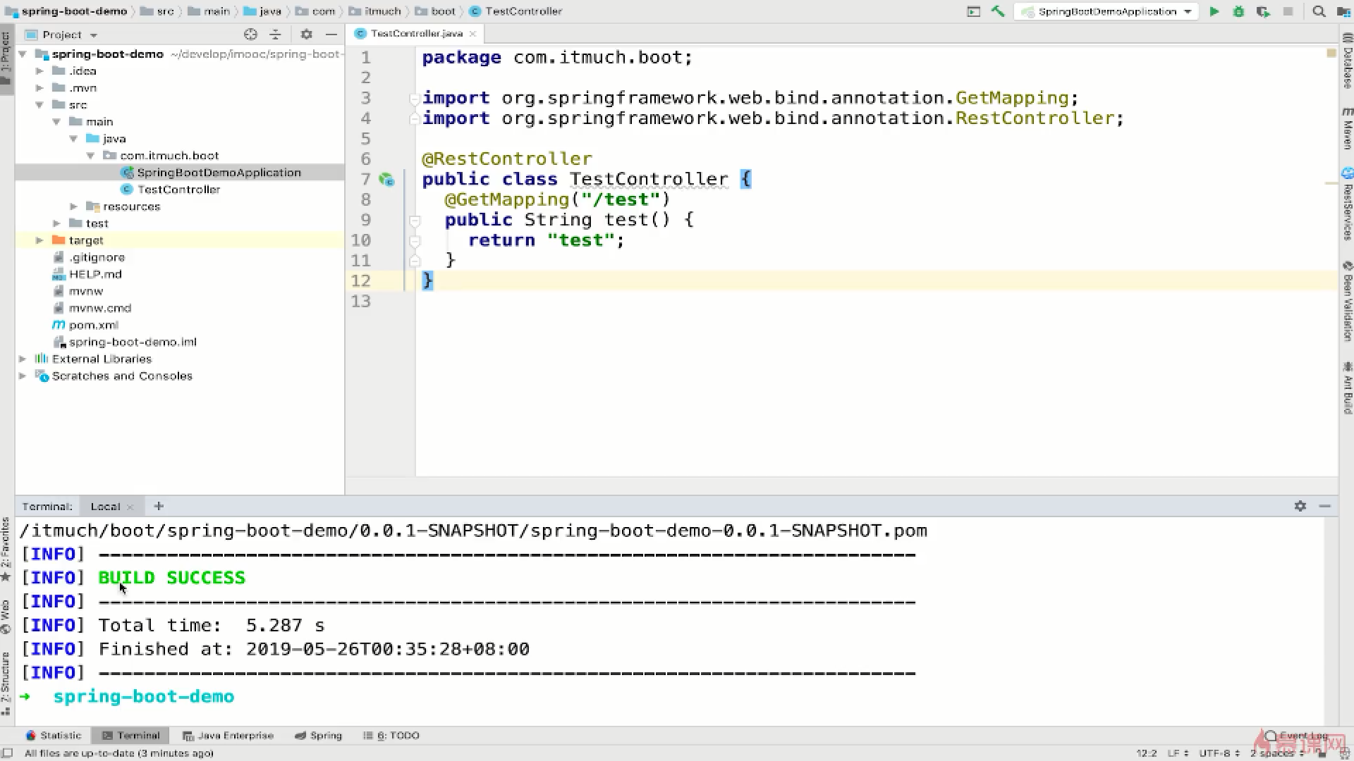
Task: Open the Structure side tab
Action: [x=6, y=683]
